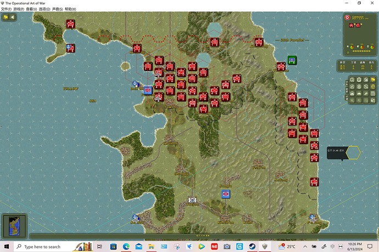Select the magnifier tool in the control grid

point(352,81)
